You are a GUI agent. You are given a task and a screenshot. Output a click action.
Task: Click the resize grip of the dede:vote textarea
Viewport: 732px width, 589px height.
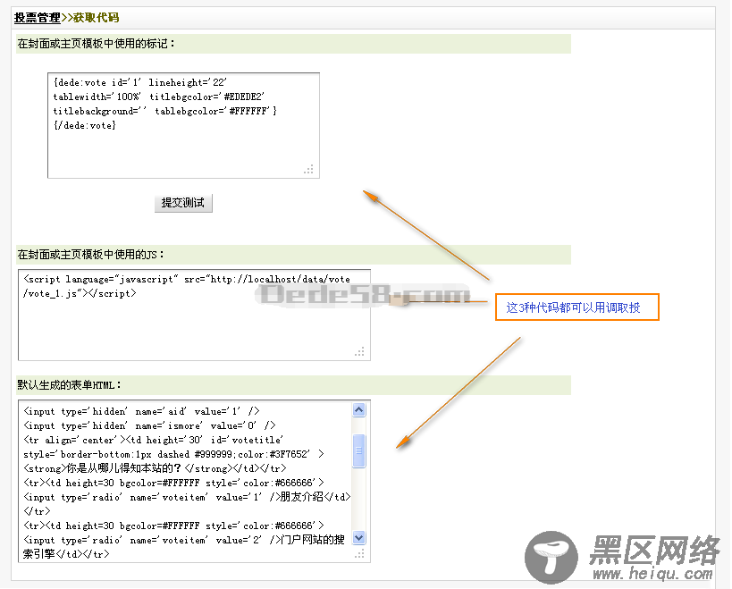pyautogui.click(x=309, y=169)
